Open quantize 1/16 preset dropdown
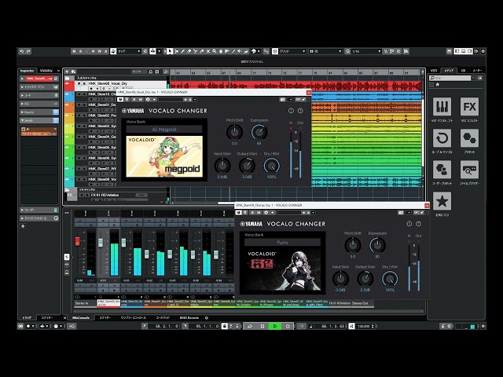Viewport: 503px width, 377px height. click(365, 51)
